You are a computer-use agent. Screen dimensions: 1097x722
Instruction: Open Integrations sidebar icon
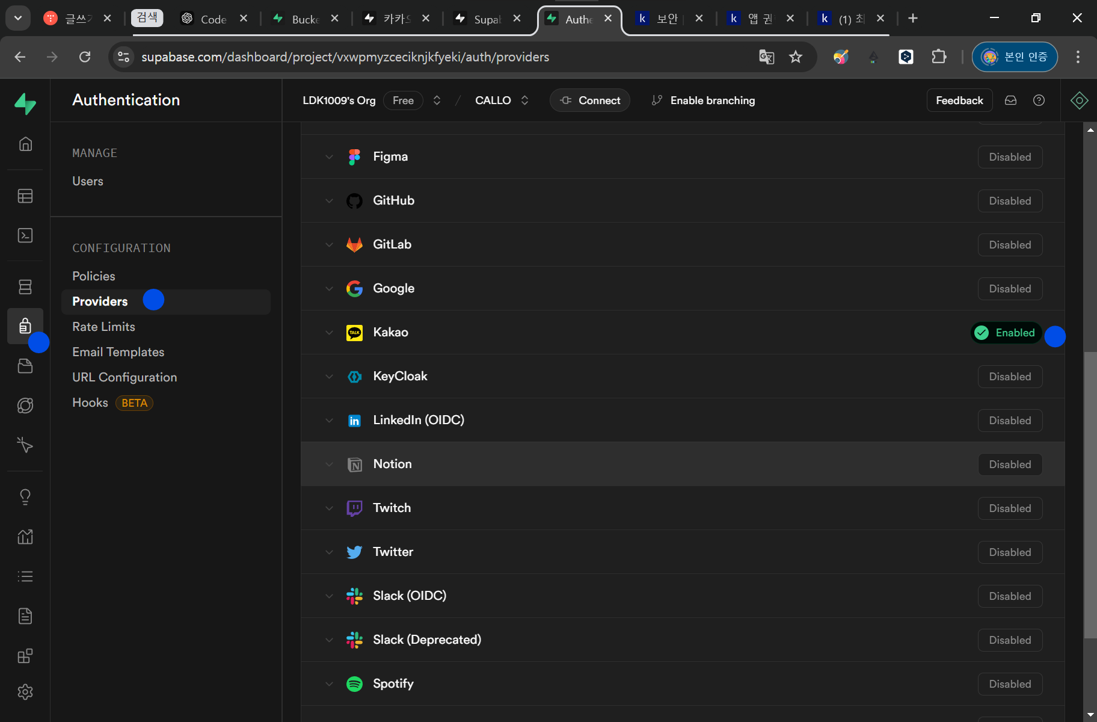[x=25, y=656]
